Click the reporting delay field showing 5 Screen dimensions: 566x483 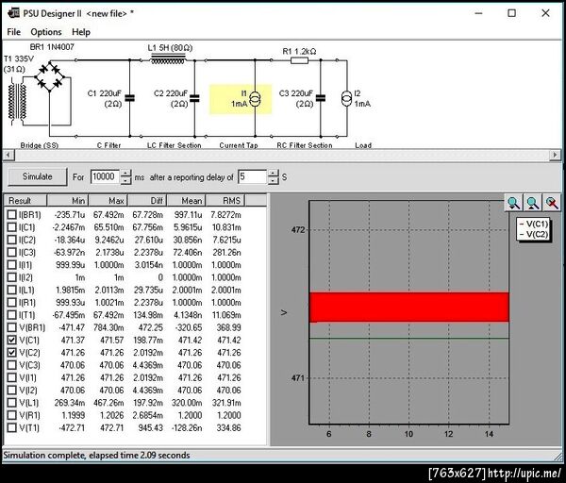pyautogui.click(x=253, y=177)
